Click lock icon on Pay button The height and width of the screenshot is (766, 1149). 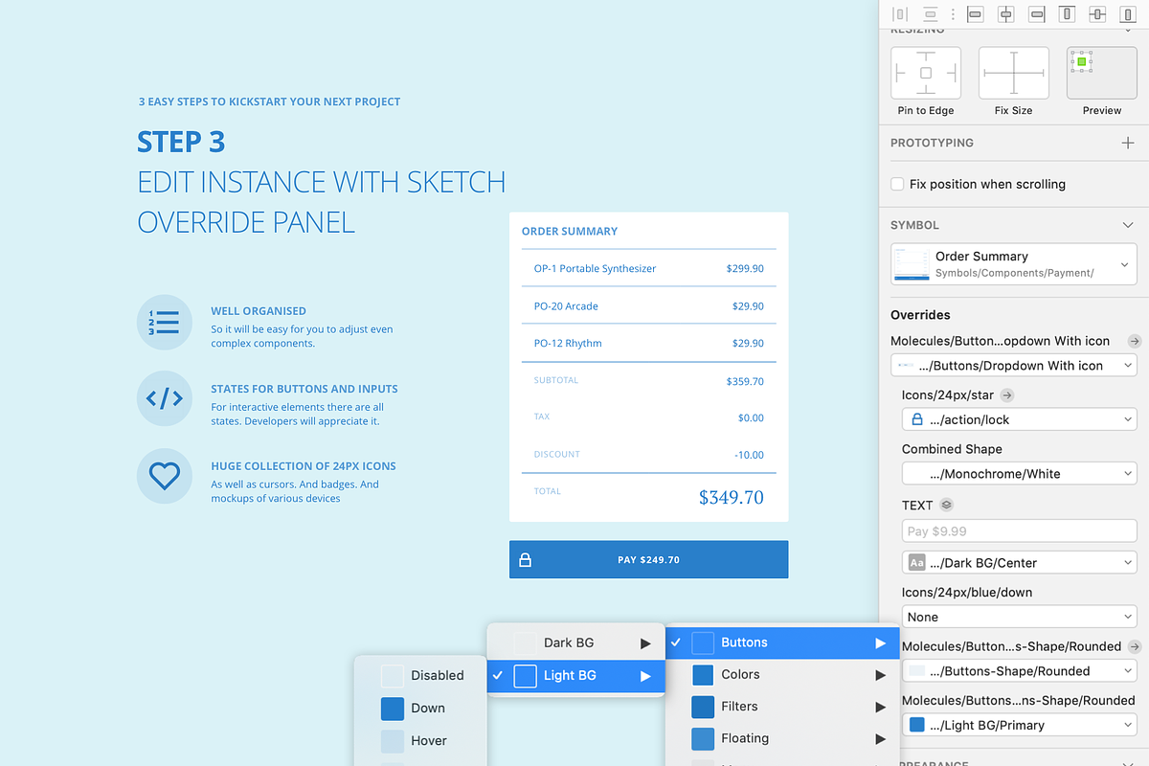pos(525,560)
